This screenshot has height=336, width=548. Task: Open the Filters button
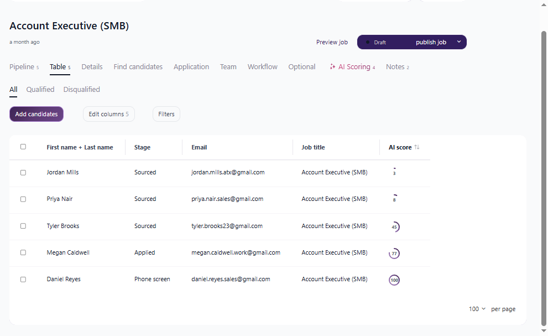coord(166,114)
